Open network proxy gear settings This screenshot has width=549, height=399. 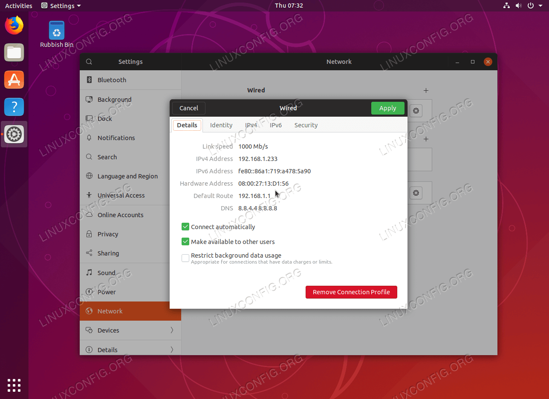(416, 193)
